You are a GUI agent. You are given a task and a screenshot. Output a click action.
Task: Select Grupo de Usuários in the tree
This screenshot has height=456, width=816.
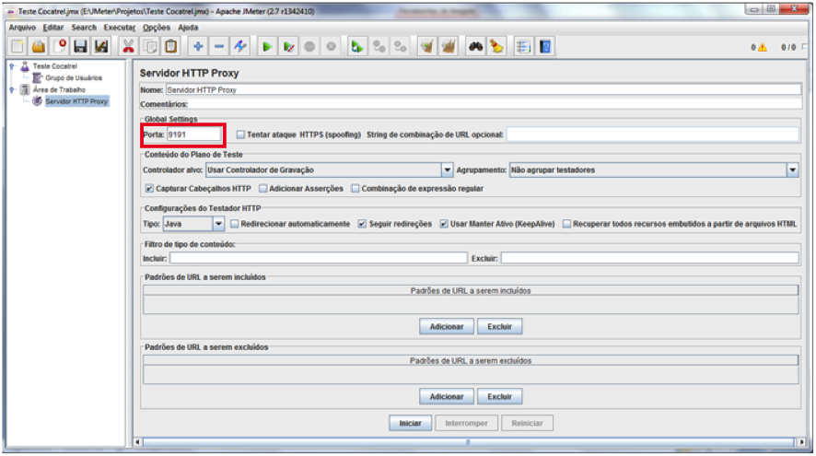pyautogui.click(x=74, y=77)
